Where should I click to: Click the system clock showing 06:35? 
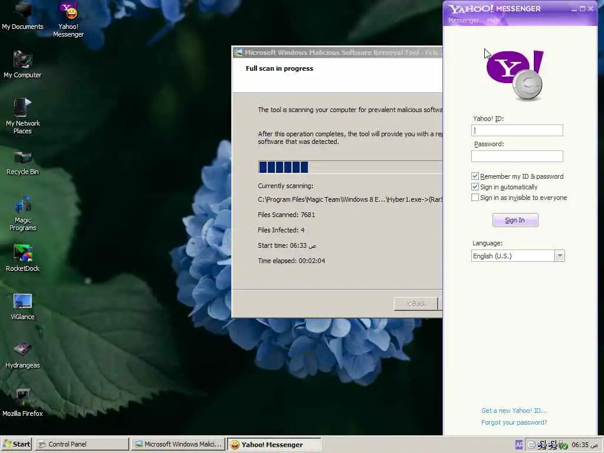point(585,445)
